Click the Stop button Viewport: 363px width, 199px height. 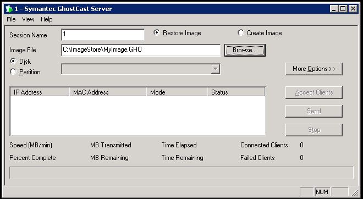[x=314, y=130]
